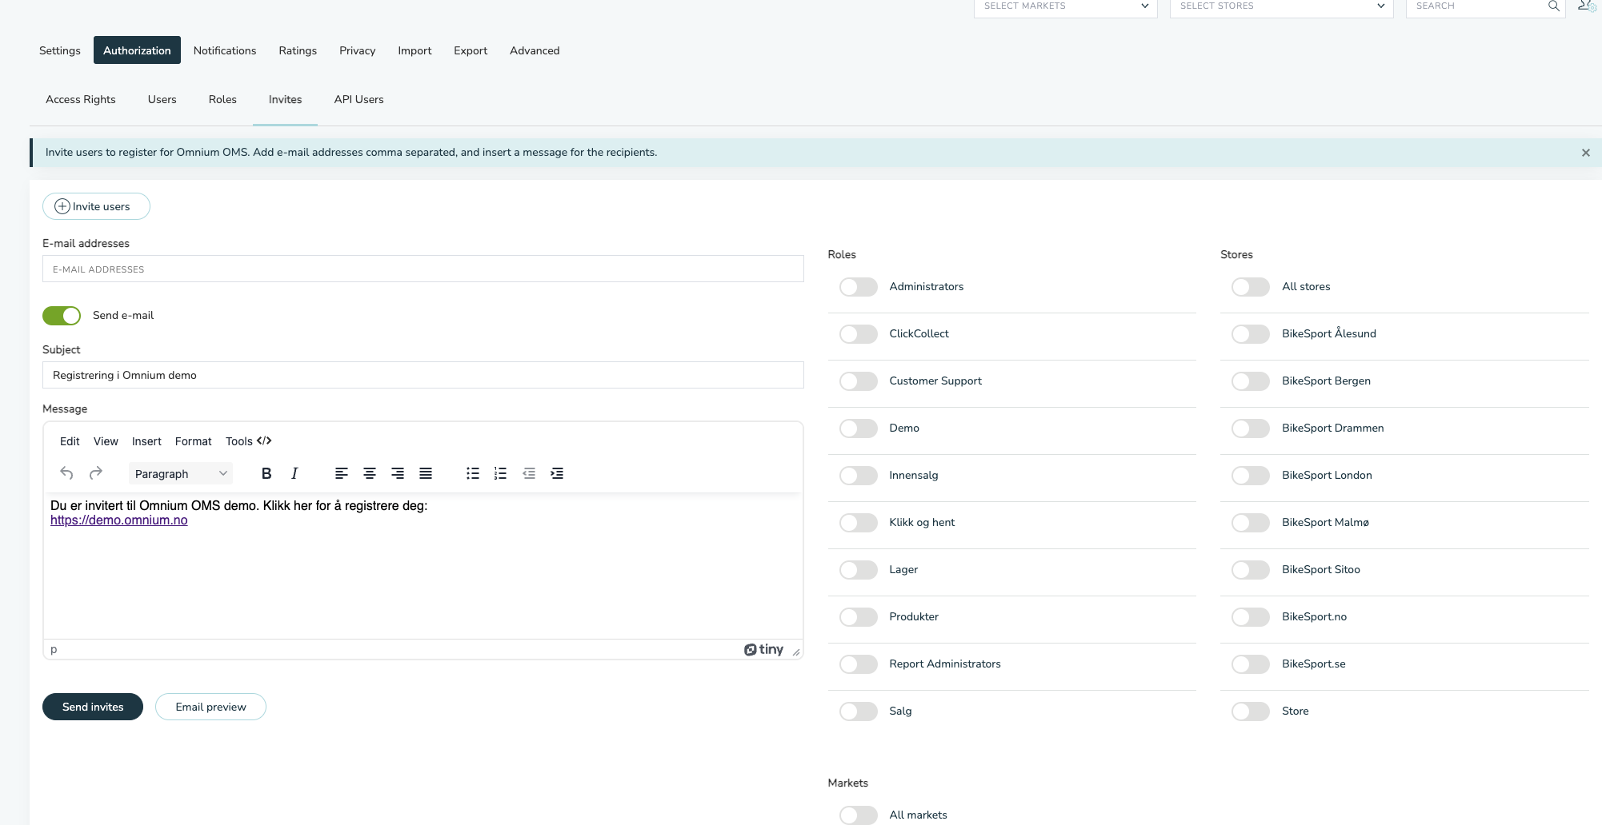Open the API Users sub-tab

pos(359,99)
